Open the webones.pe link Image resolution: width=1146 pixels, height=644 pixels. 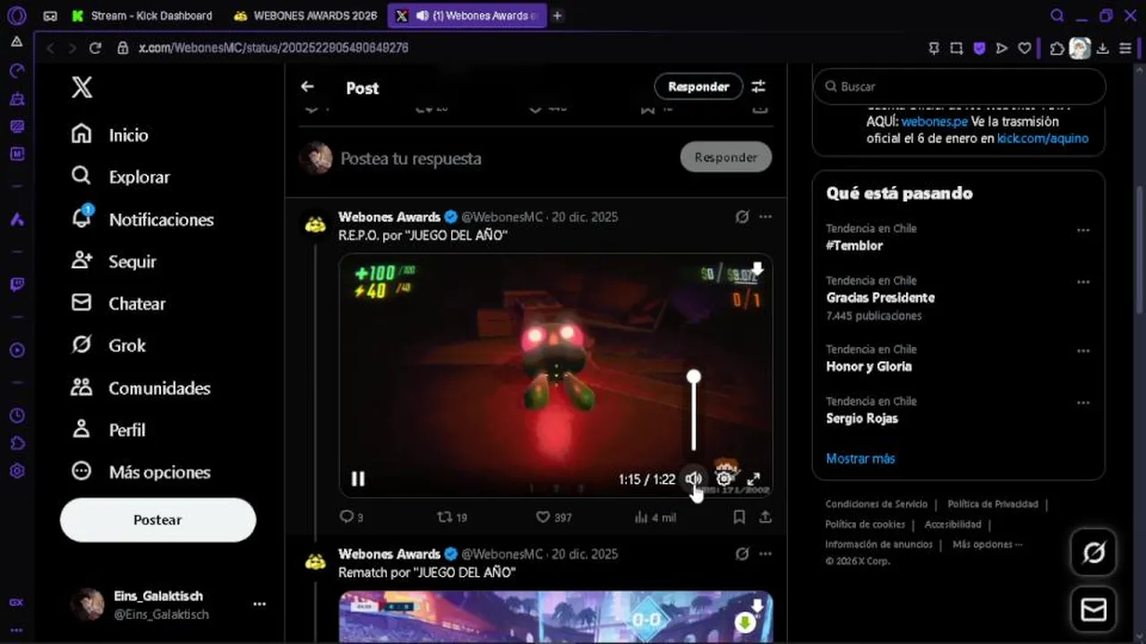pos(934,122)
